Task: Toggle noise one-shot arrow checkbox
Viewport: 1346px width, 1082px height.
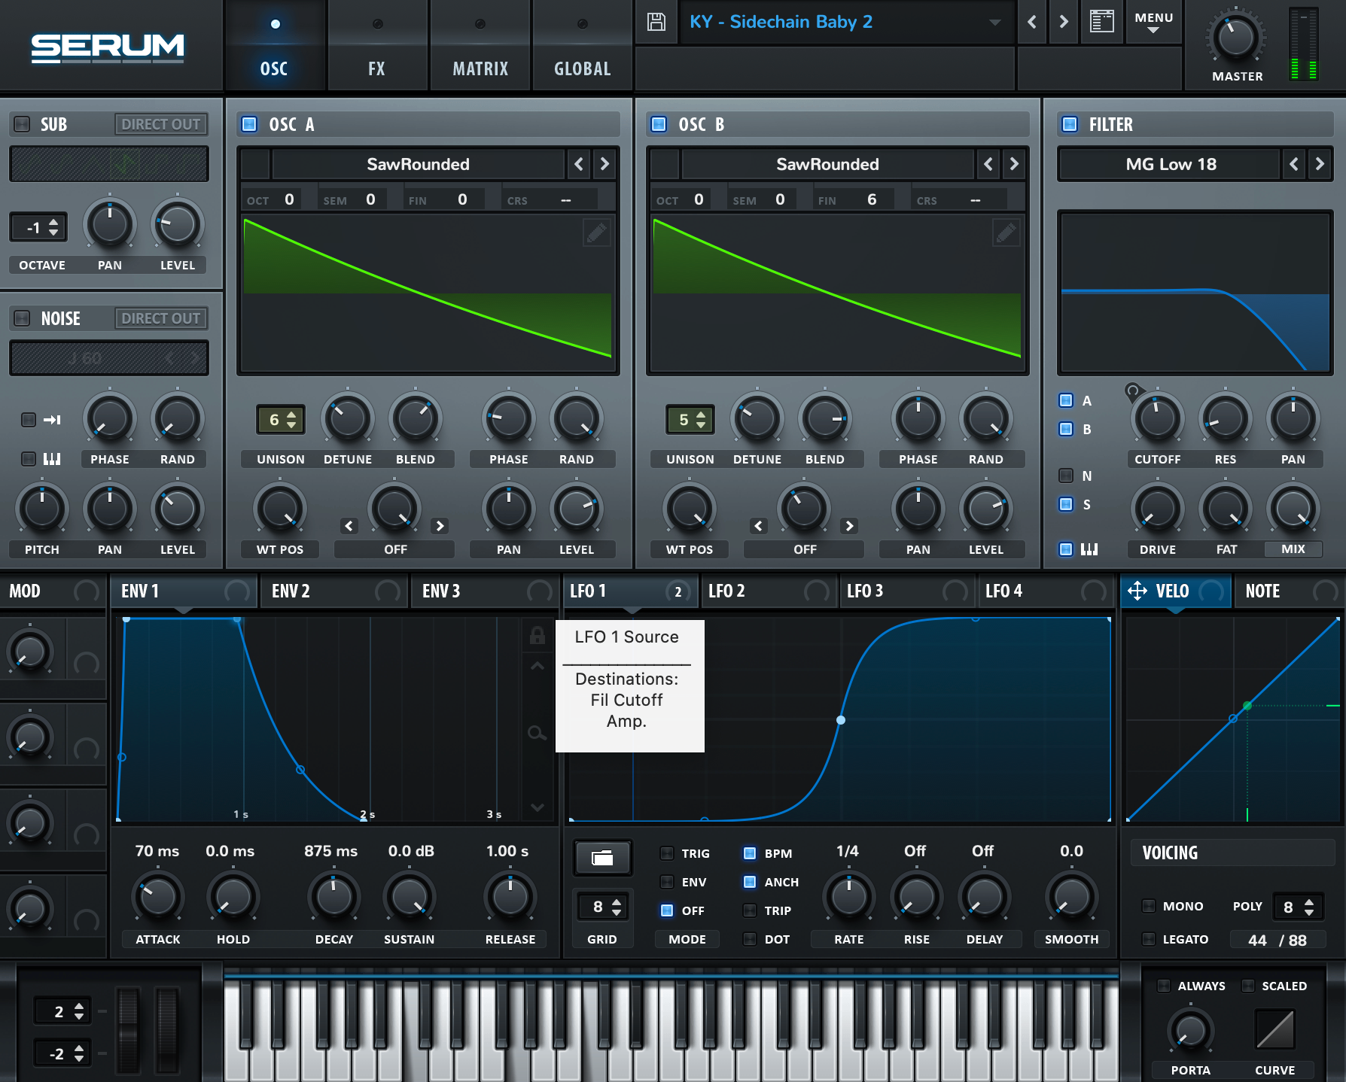Action: pos(29,420)
